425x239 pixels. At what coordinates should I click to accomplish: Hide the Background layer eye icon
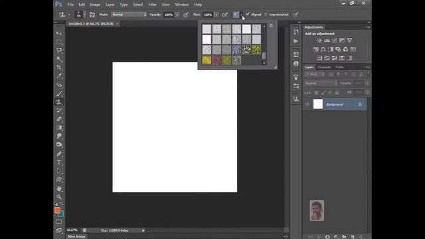[x=307, y=104]
